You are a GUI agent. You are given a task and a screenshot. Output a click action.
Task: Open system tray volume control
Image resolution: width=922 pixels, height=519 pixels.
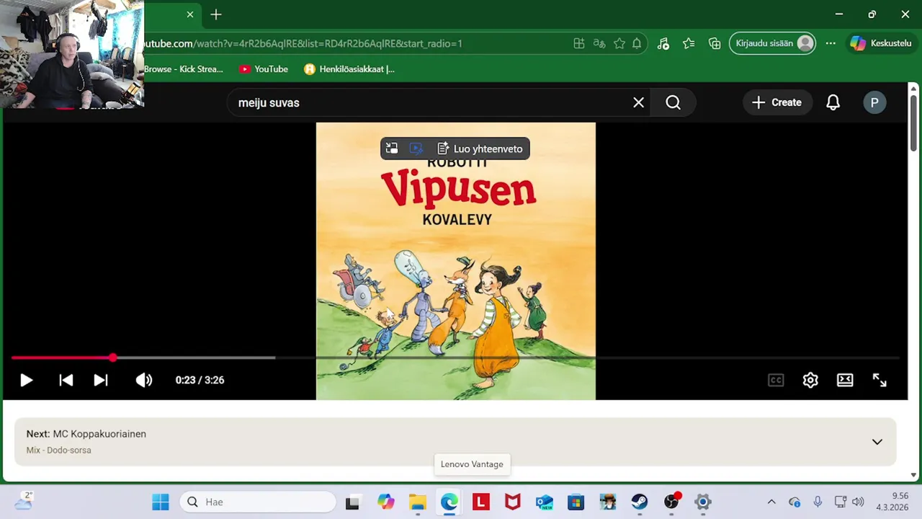click(x=857, y=502)
